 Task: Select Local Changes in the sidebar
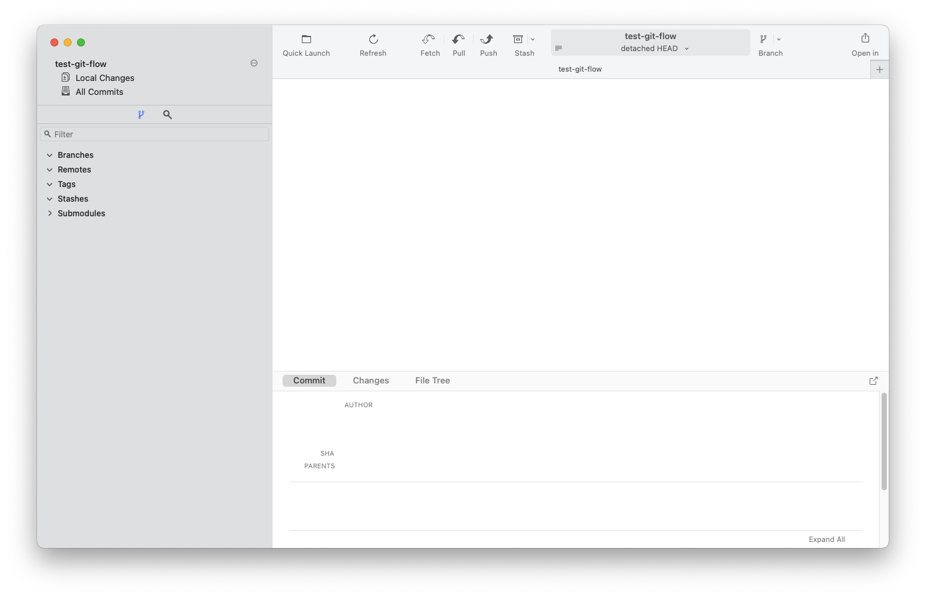(x=104, y=78)
